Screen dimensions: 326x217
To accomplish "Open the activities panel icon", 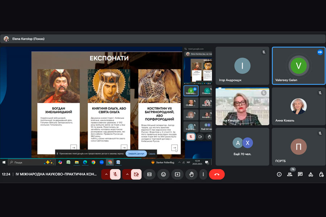I will tap(311, 174).
